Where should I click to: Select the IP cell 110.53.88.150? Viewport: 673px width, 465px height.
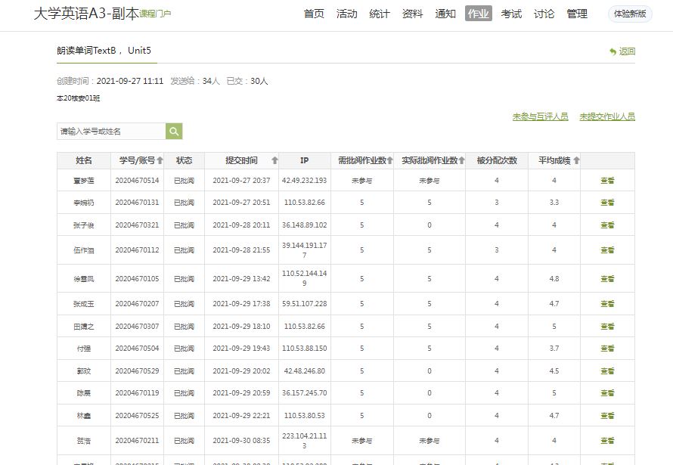coord(304,349)
